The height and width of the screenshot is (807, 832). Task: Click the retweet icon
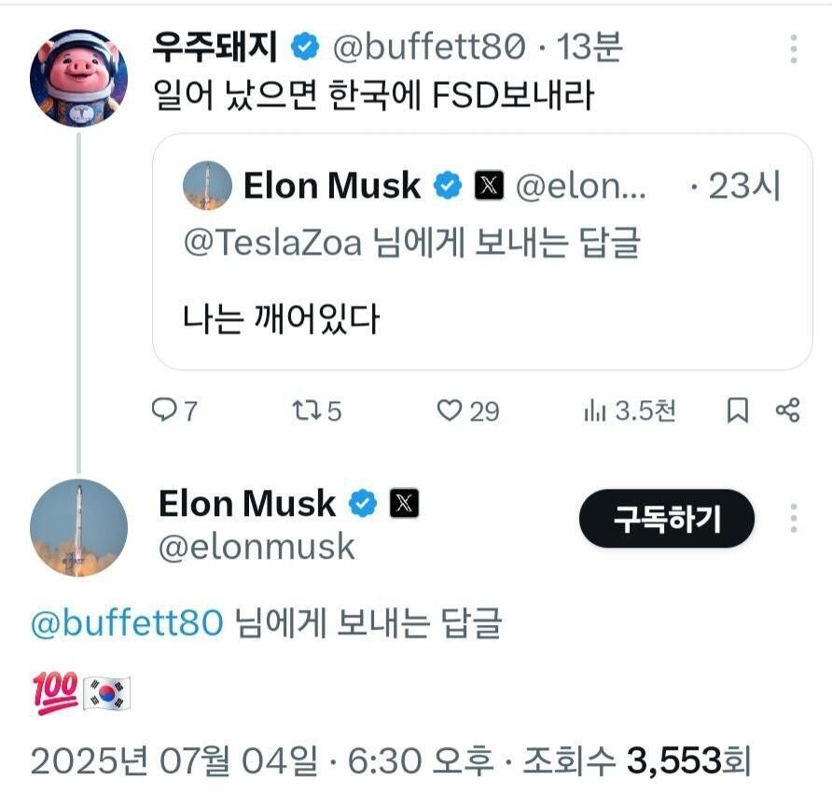coord(305,410)
